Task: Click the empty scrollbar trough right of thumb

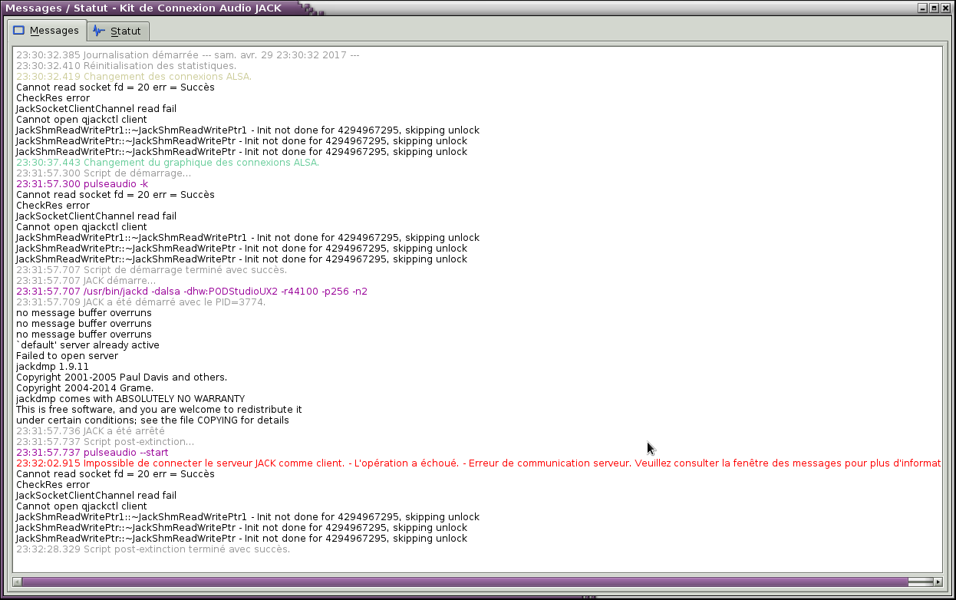Action: [920, 582]
